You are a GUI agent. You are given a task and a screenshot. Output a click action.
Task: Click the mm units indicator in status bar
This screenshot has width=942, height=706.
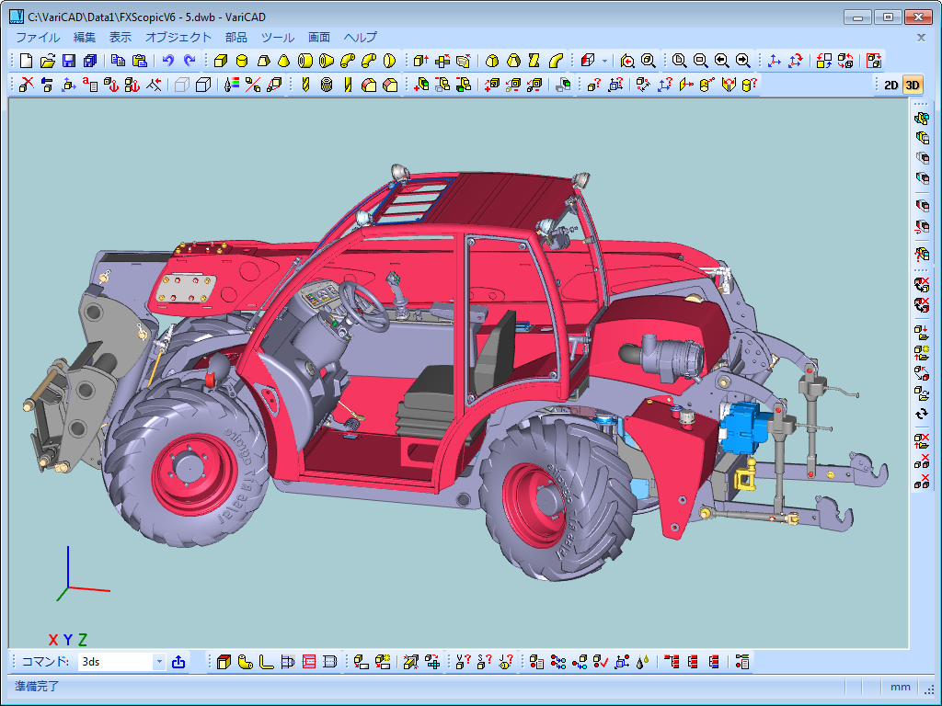click(901, 687)
